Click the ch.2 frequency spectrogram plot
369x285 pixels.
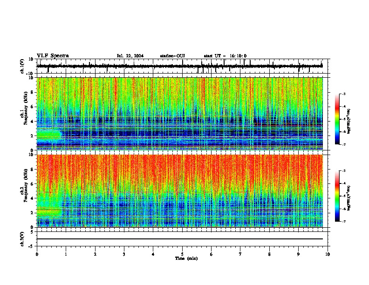pos(180,191)
